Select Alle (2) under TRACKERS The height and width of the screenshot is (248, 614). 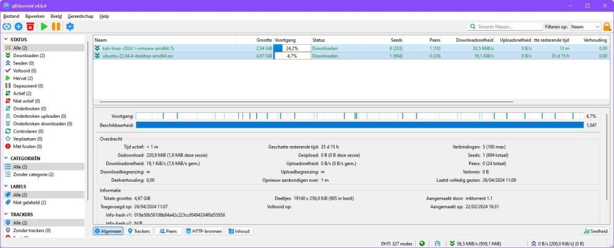[44, 223]
